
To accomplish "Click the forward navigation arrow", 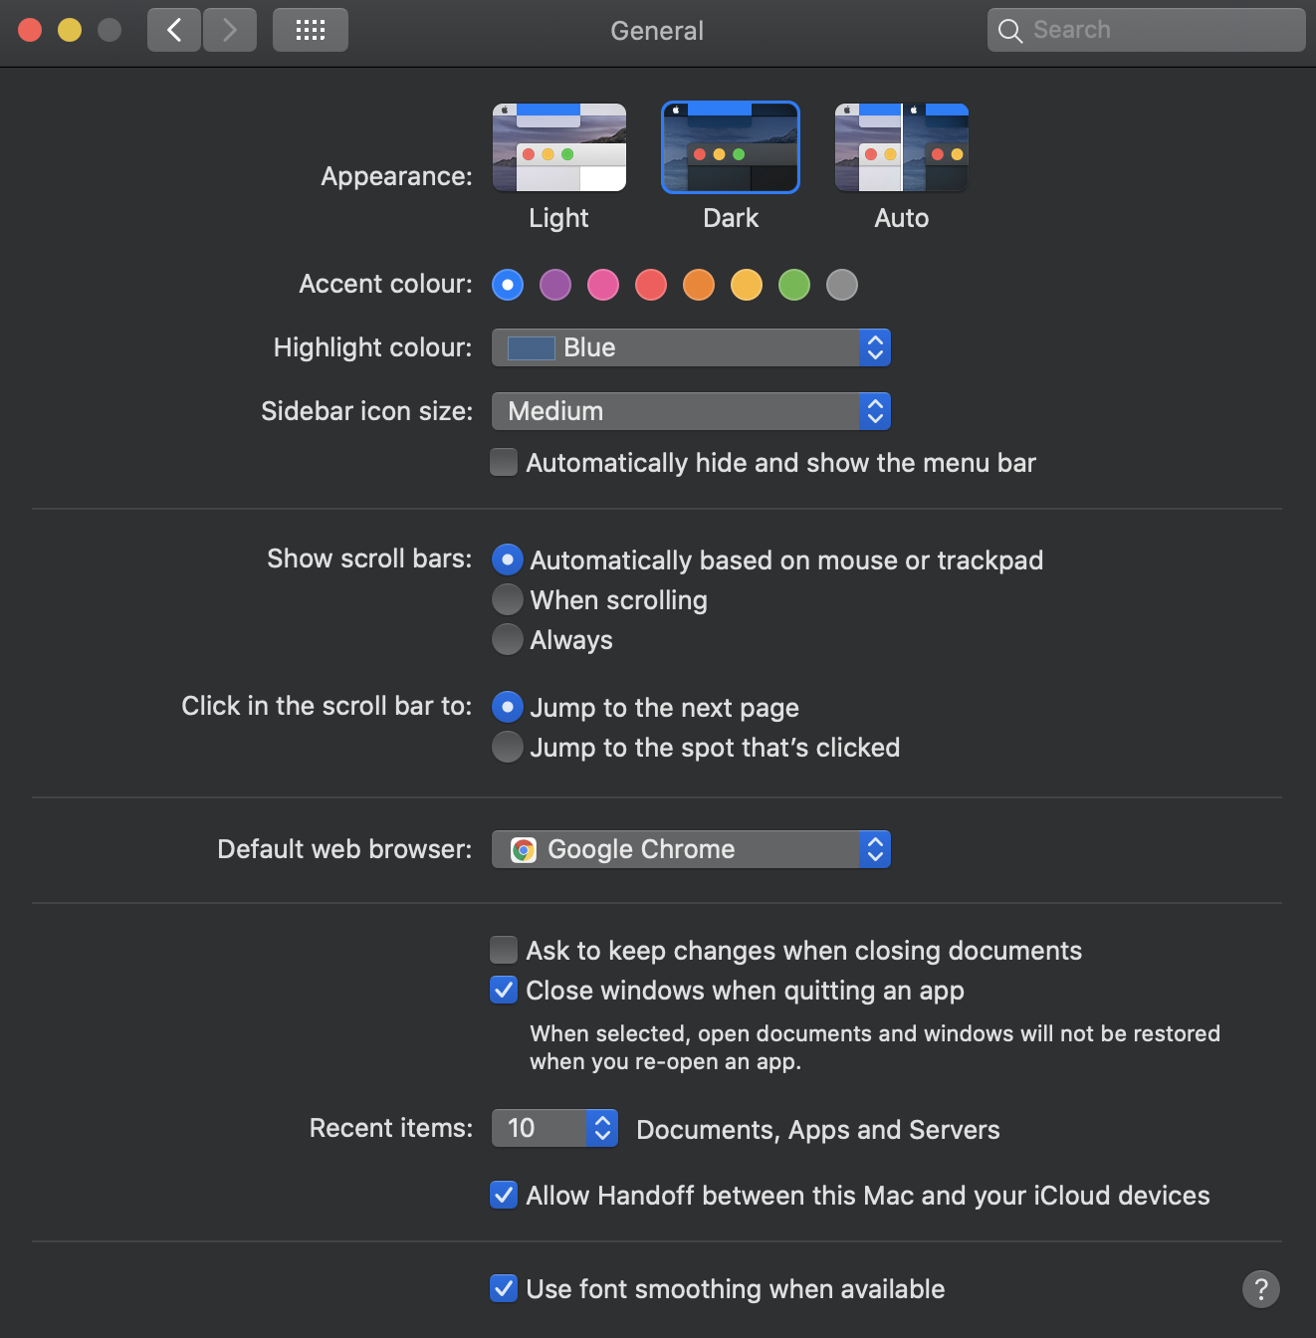I will pyautogui.click(x=230, y=30).
